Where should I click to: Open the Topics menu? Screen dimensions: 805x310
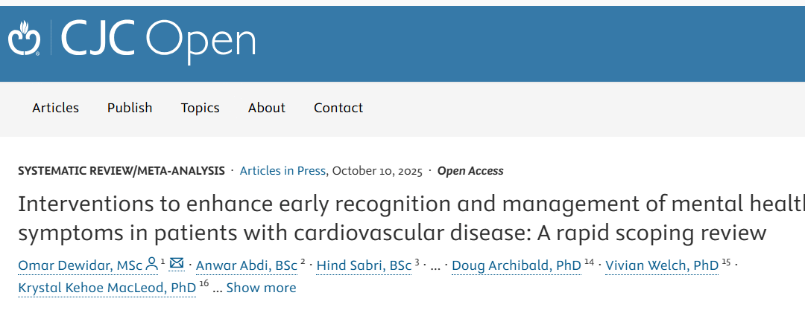coord(200,108)
